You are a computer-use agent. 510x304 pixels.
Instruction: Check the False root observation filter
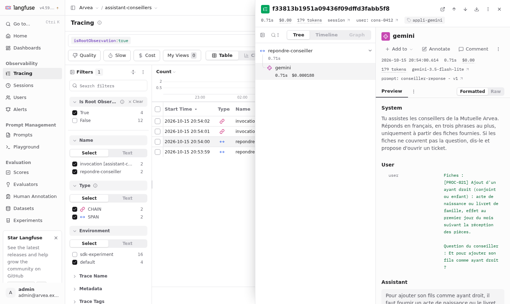click(x=75, y=121)
